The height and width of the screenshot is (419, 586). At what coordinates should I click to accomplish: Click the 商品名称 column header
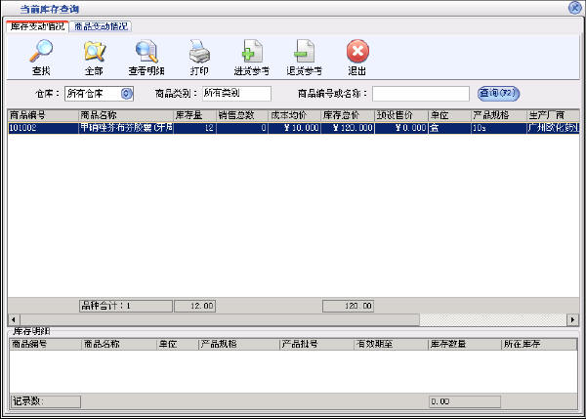click(124, 115)
